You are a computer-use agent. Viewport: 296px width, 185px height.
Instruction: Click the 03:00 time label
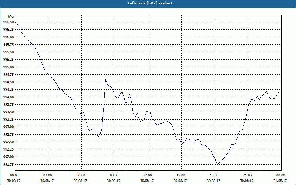pos(48,175)
